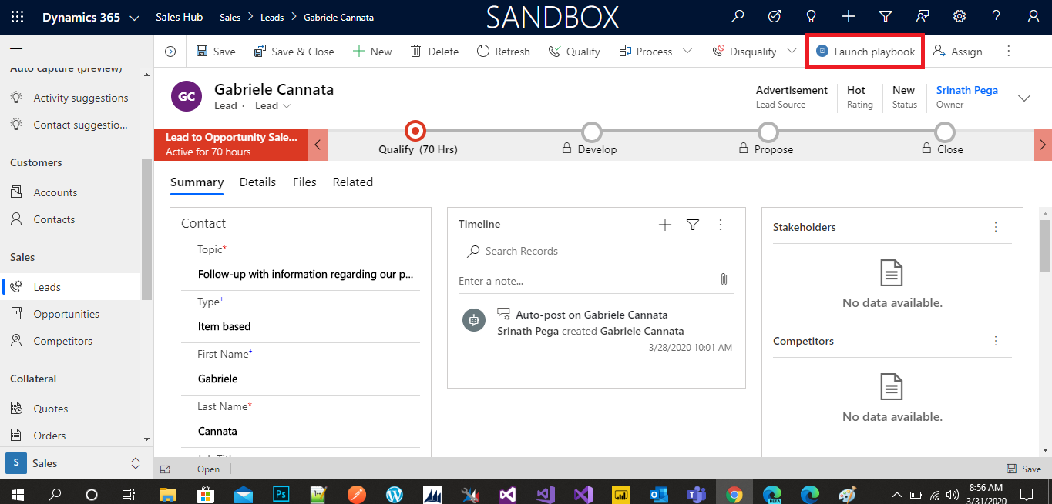Select Leads in the Sales sidebar
The width and height of the screenshot is (1052, 504).
[x=48, y=285]
